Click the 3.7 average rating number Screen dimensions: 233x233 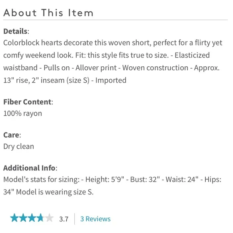(x=64, y=219)
